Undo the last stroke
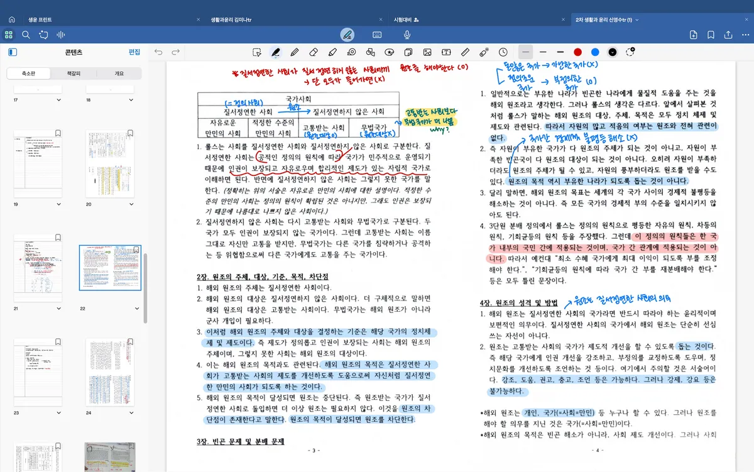 click(x=158, y=52)
